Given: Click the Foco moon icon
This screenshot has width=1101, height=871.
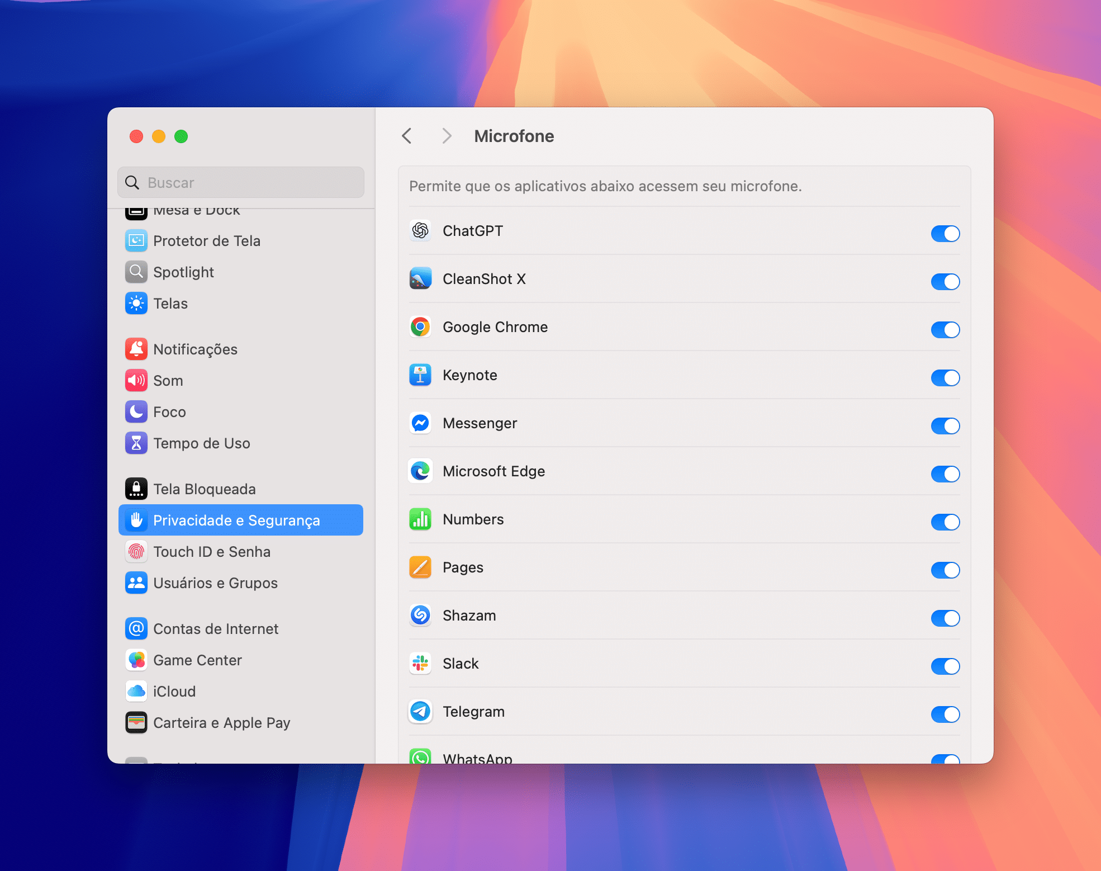Looking at the screenshot, I should point(136,412).
